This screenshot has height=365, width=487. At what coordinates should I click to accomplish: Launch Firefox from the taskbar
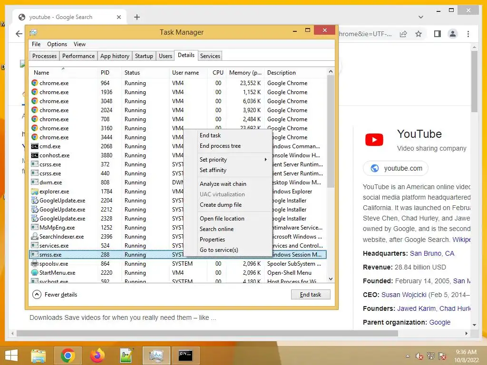pos(97,355)
